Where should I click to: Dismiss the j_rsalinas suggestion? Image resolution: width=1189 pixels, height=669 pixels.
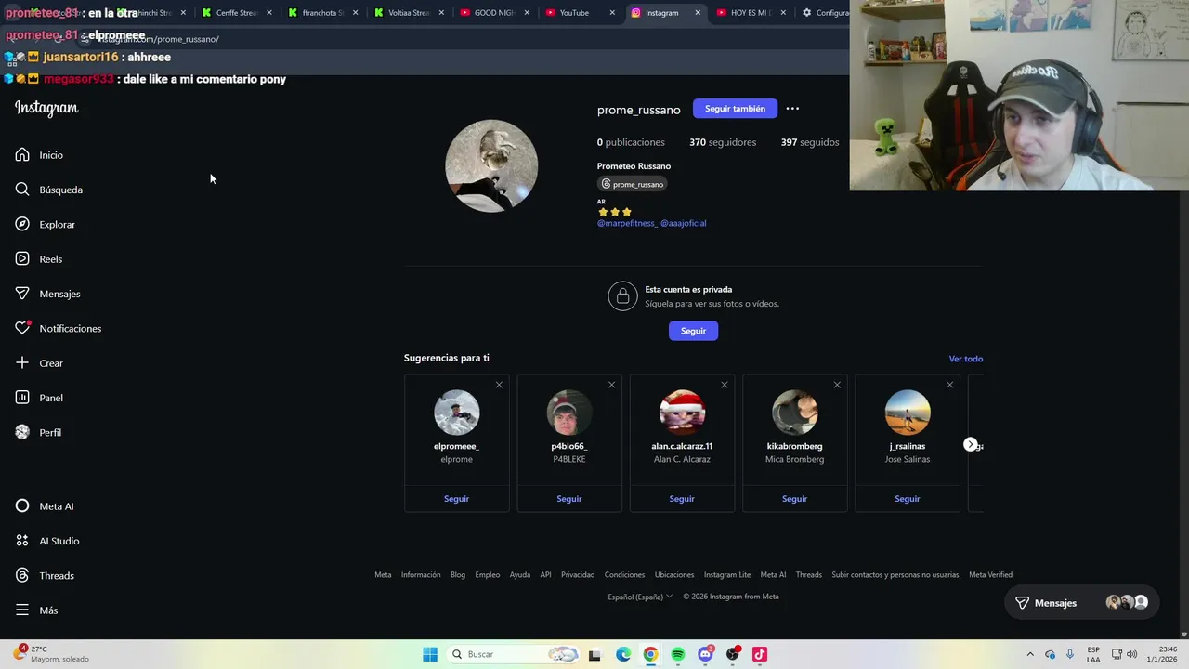(x=949, y=385)
